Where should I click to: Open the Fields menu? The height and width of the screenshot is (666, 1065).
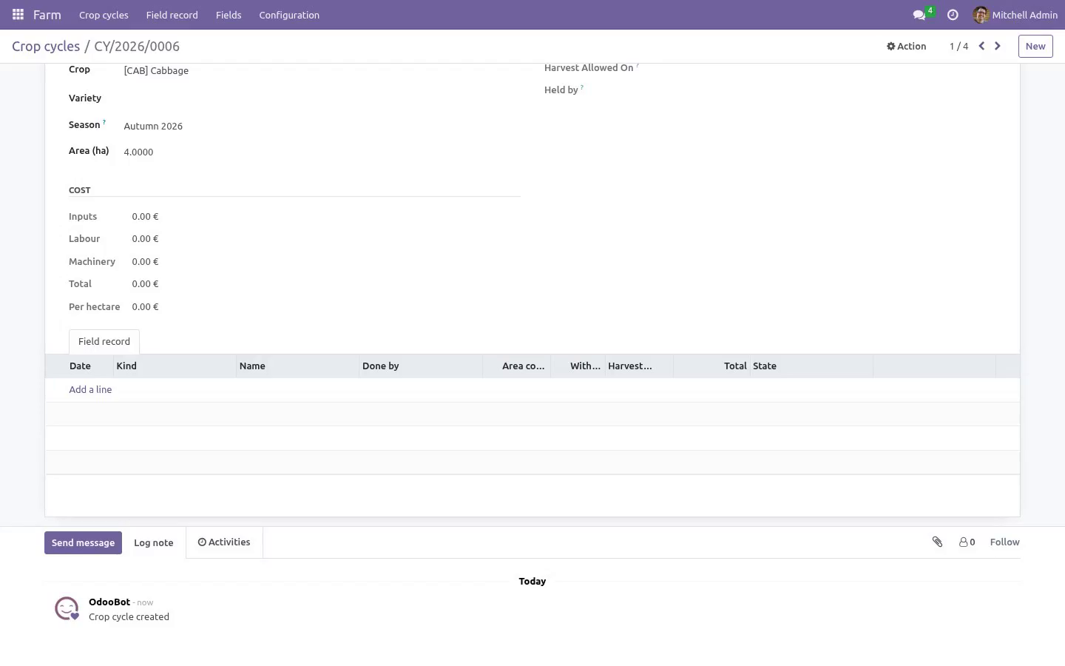[229, 15]
